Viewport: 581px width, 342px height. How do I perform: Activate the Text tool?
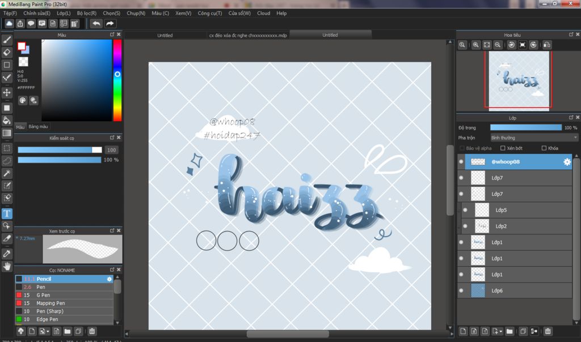pos(7,213)
